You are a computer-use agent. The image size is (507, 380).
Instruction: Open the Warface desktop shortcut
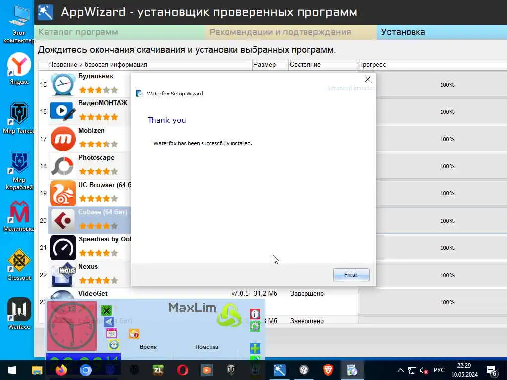click(x=19, y=313)
